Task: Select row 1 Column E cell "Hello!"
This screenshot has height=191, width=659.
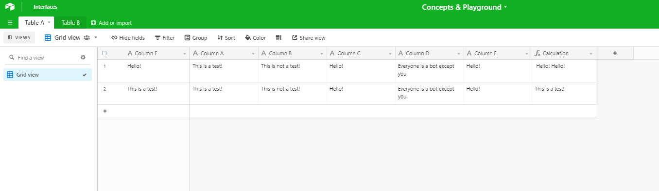Action: click(498, 71)
